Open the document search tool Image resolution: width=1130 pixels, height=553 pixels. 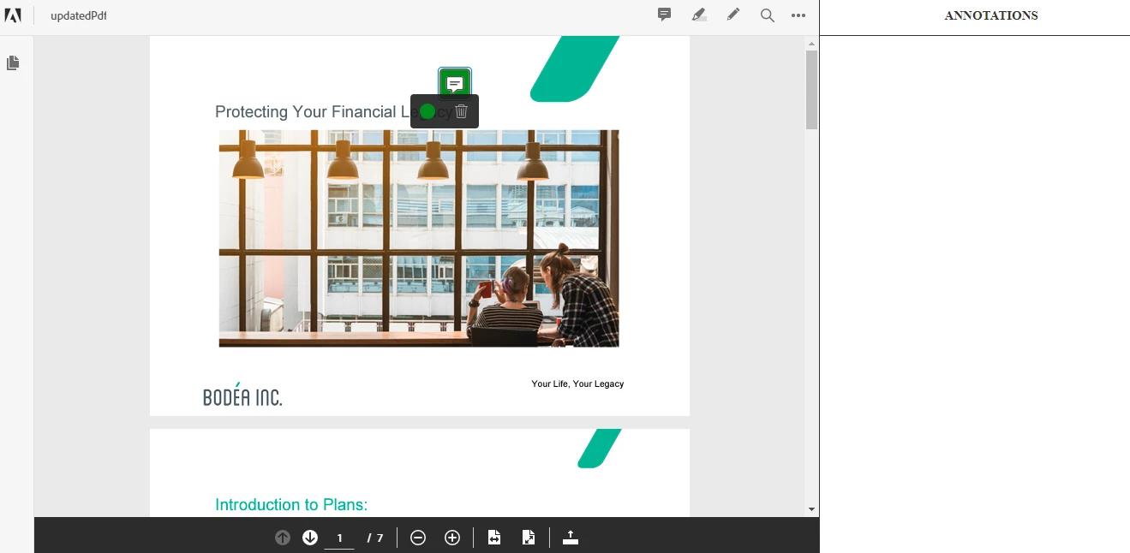[768, 15]
